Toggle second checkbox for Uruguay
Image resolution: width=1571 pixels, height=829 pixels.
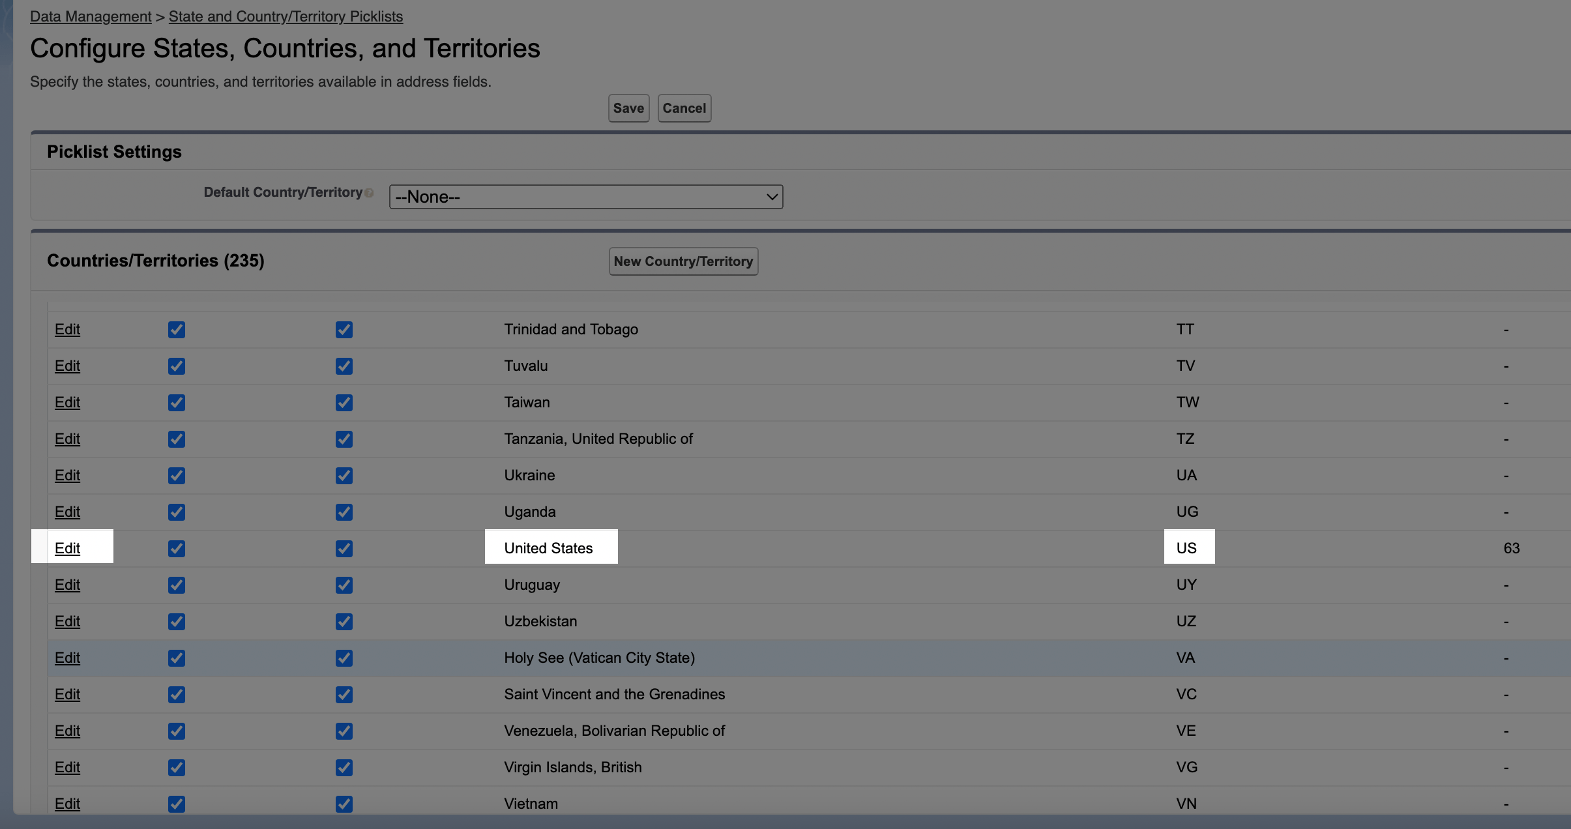point(344,585)
